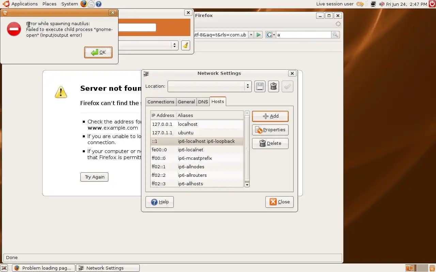Open the Google search engine selector
Viewport: 436px width, 272px height.
pos(271,35)
